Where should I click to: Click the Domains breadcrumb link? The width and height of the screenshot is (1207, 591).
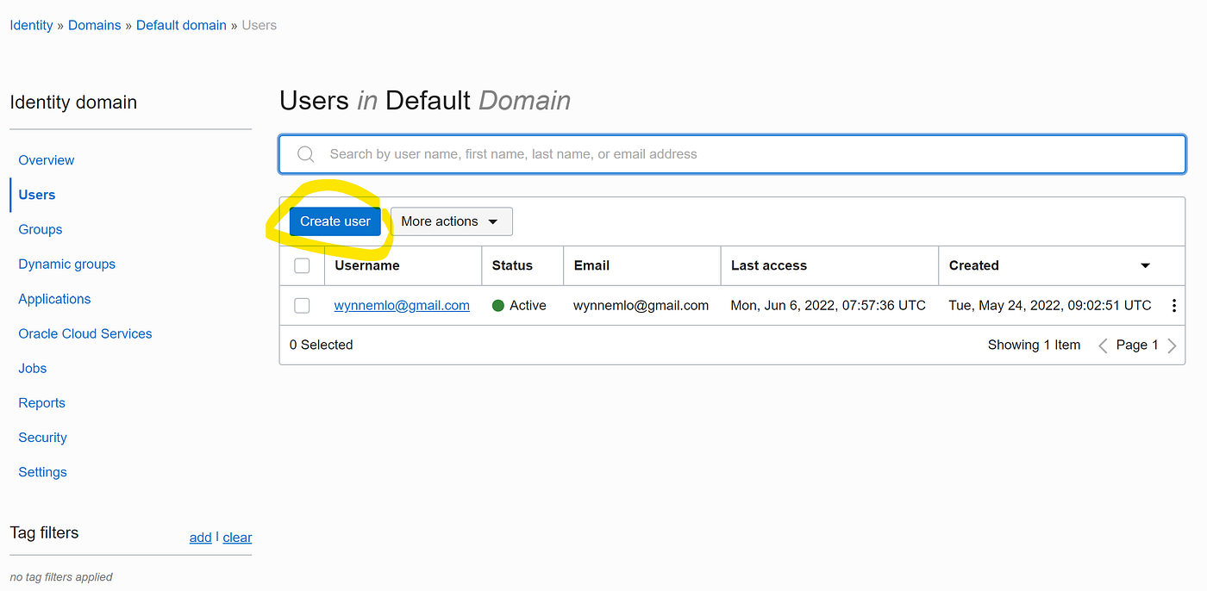(95, 25)
